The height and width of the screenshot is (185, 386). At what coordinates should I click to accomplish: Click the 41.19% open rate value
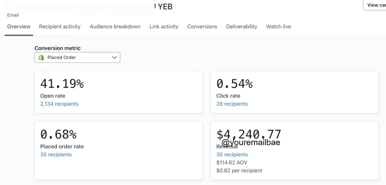tap(62, 84)
